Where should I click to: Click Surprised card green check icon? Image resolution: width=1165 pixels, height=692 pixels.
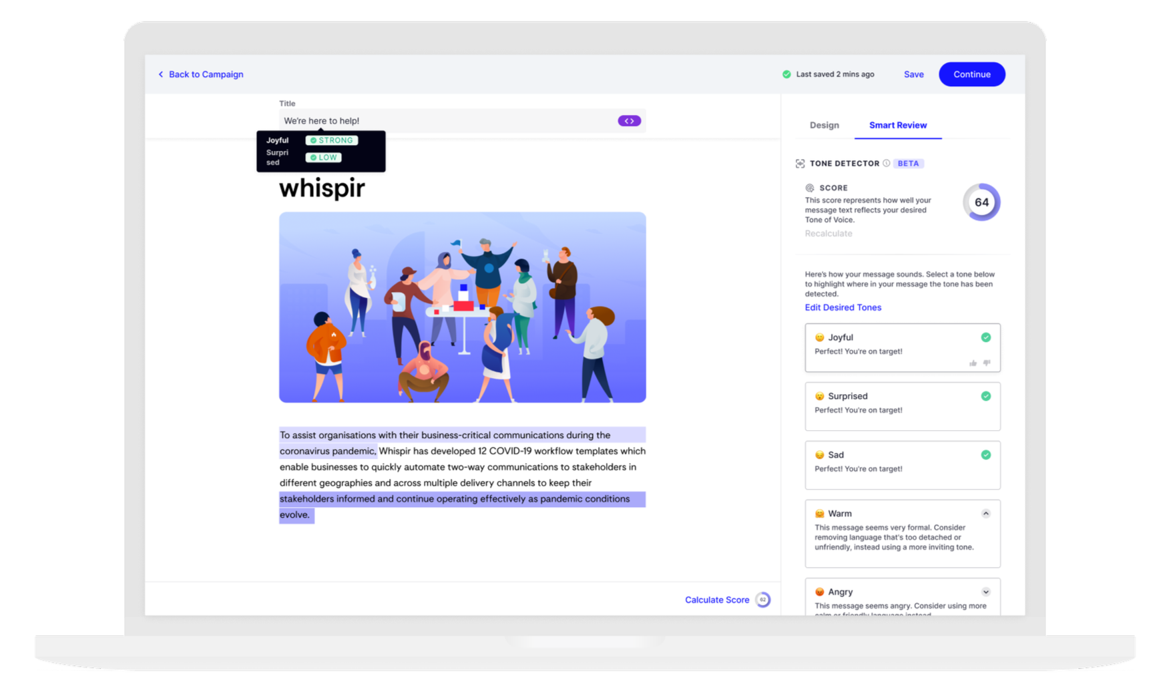[985, 396]
